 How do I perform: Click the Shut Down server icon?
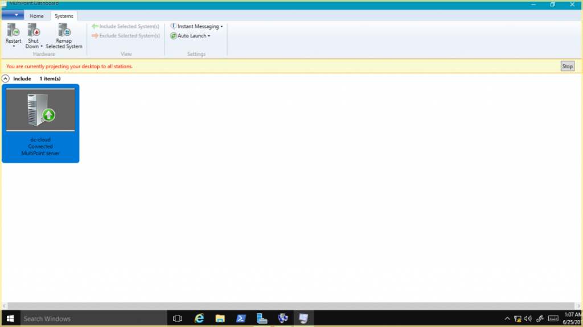(x=34, y=30)
